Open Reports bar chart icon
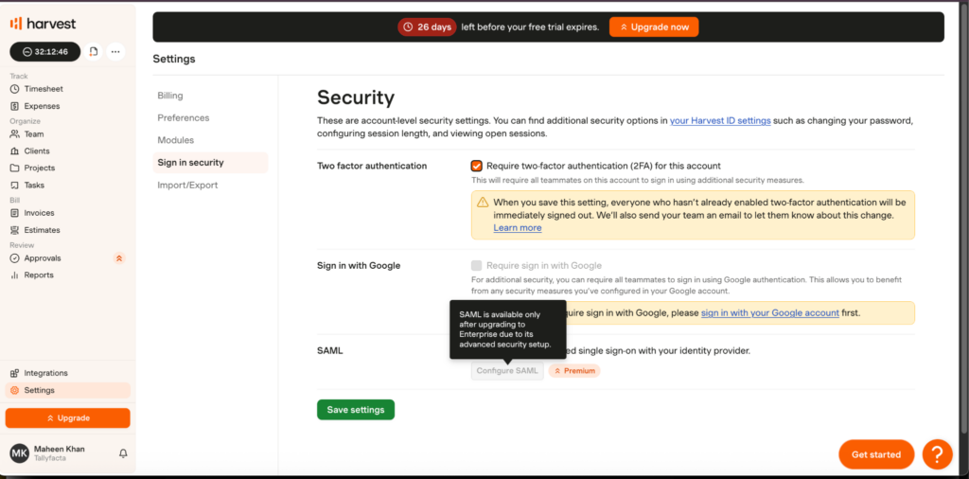Screen dimensions: 969x479 tap(15, 275)
